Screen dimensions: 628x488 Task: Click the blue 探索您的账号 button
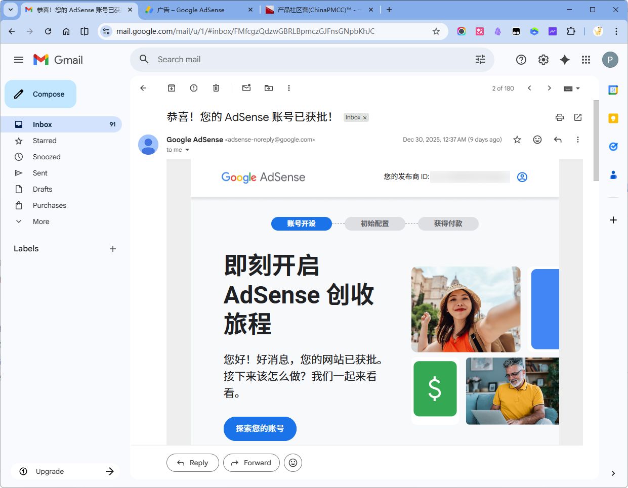coord(260,428)
